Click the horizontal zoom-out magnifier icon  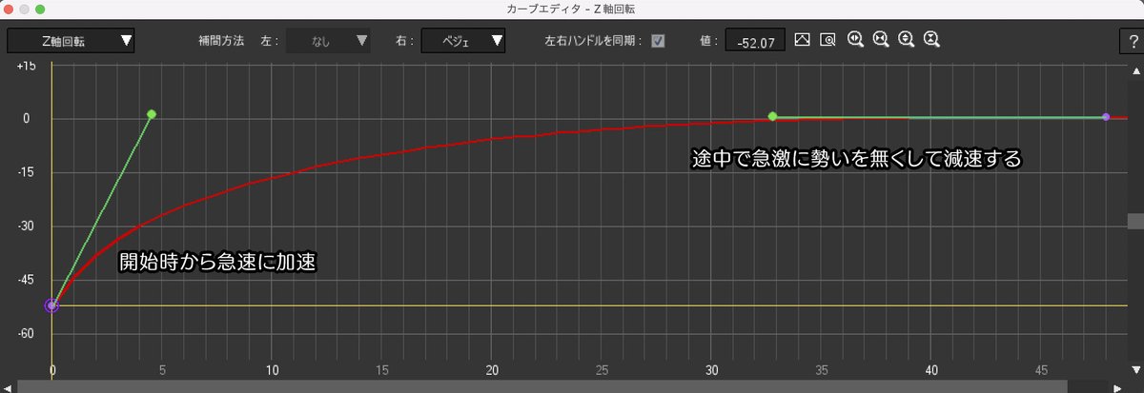(x=881, y=40)
